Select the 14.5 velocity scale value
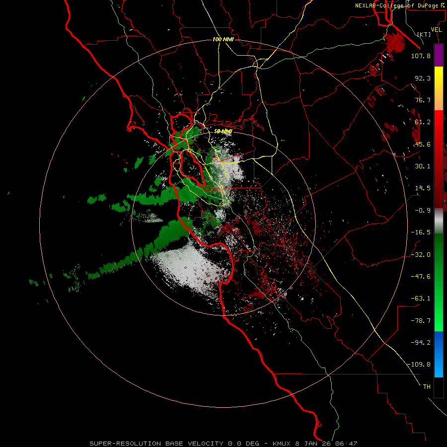447x447 pixels. click(x=423, y=188)
